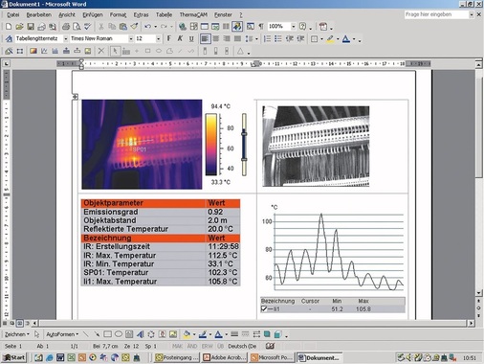Paste from clipboard icon

[122, 27]
